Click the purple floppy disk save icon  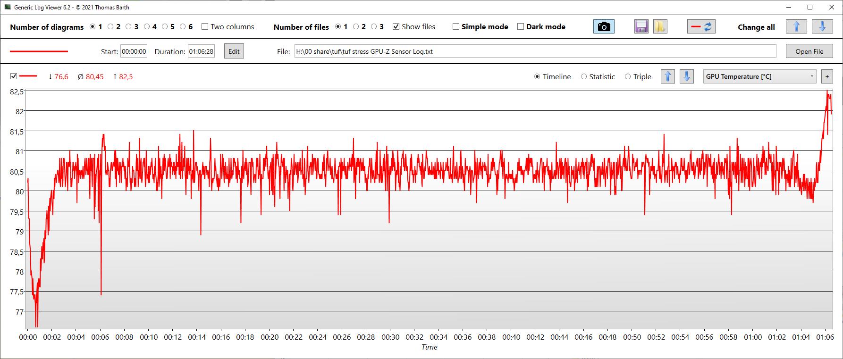click(x=641, y=27)
